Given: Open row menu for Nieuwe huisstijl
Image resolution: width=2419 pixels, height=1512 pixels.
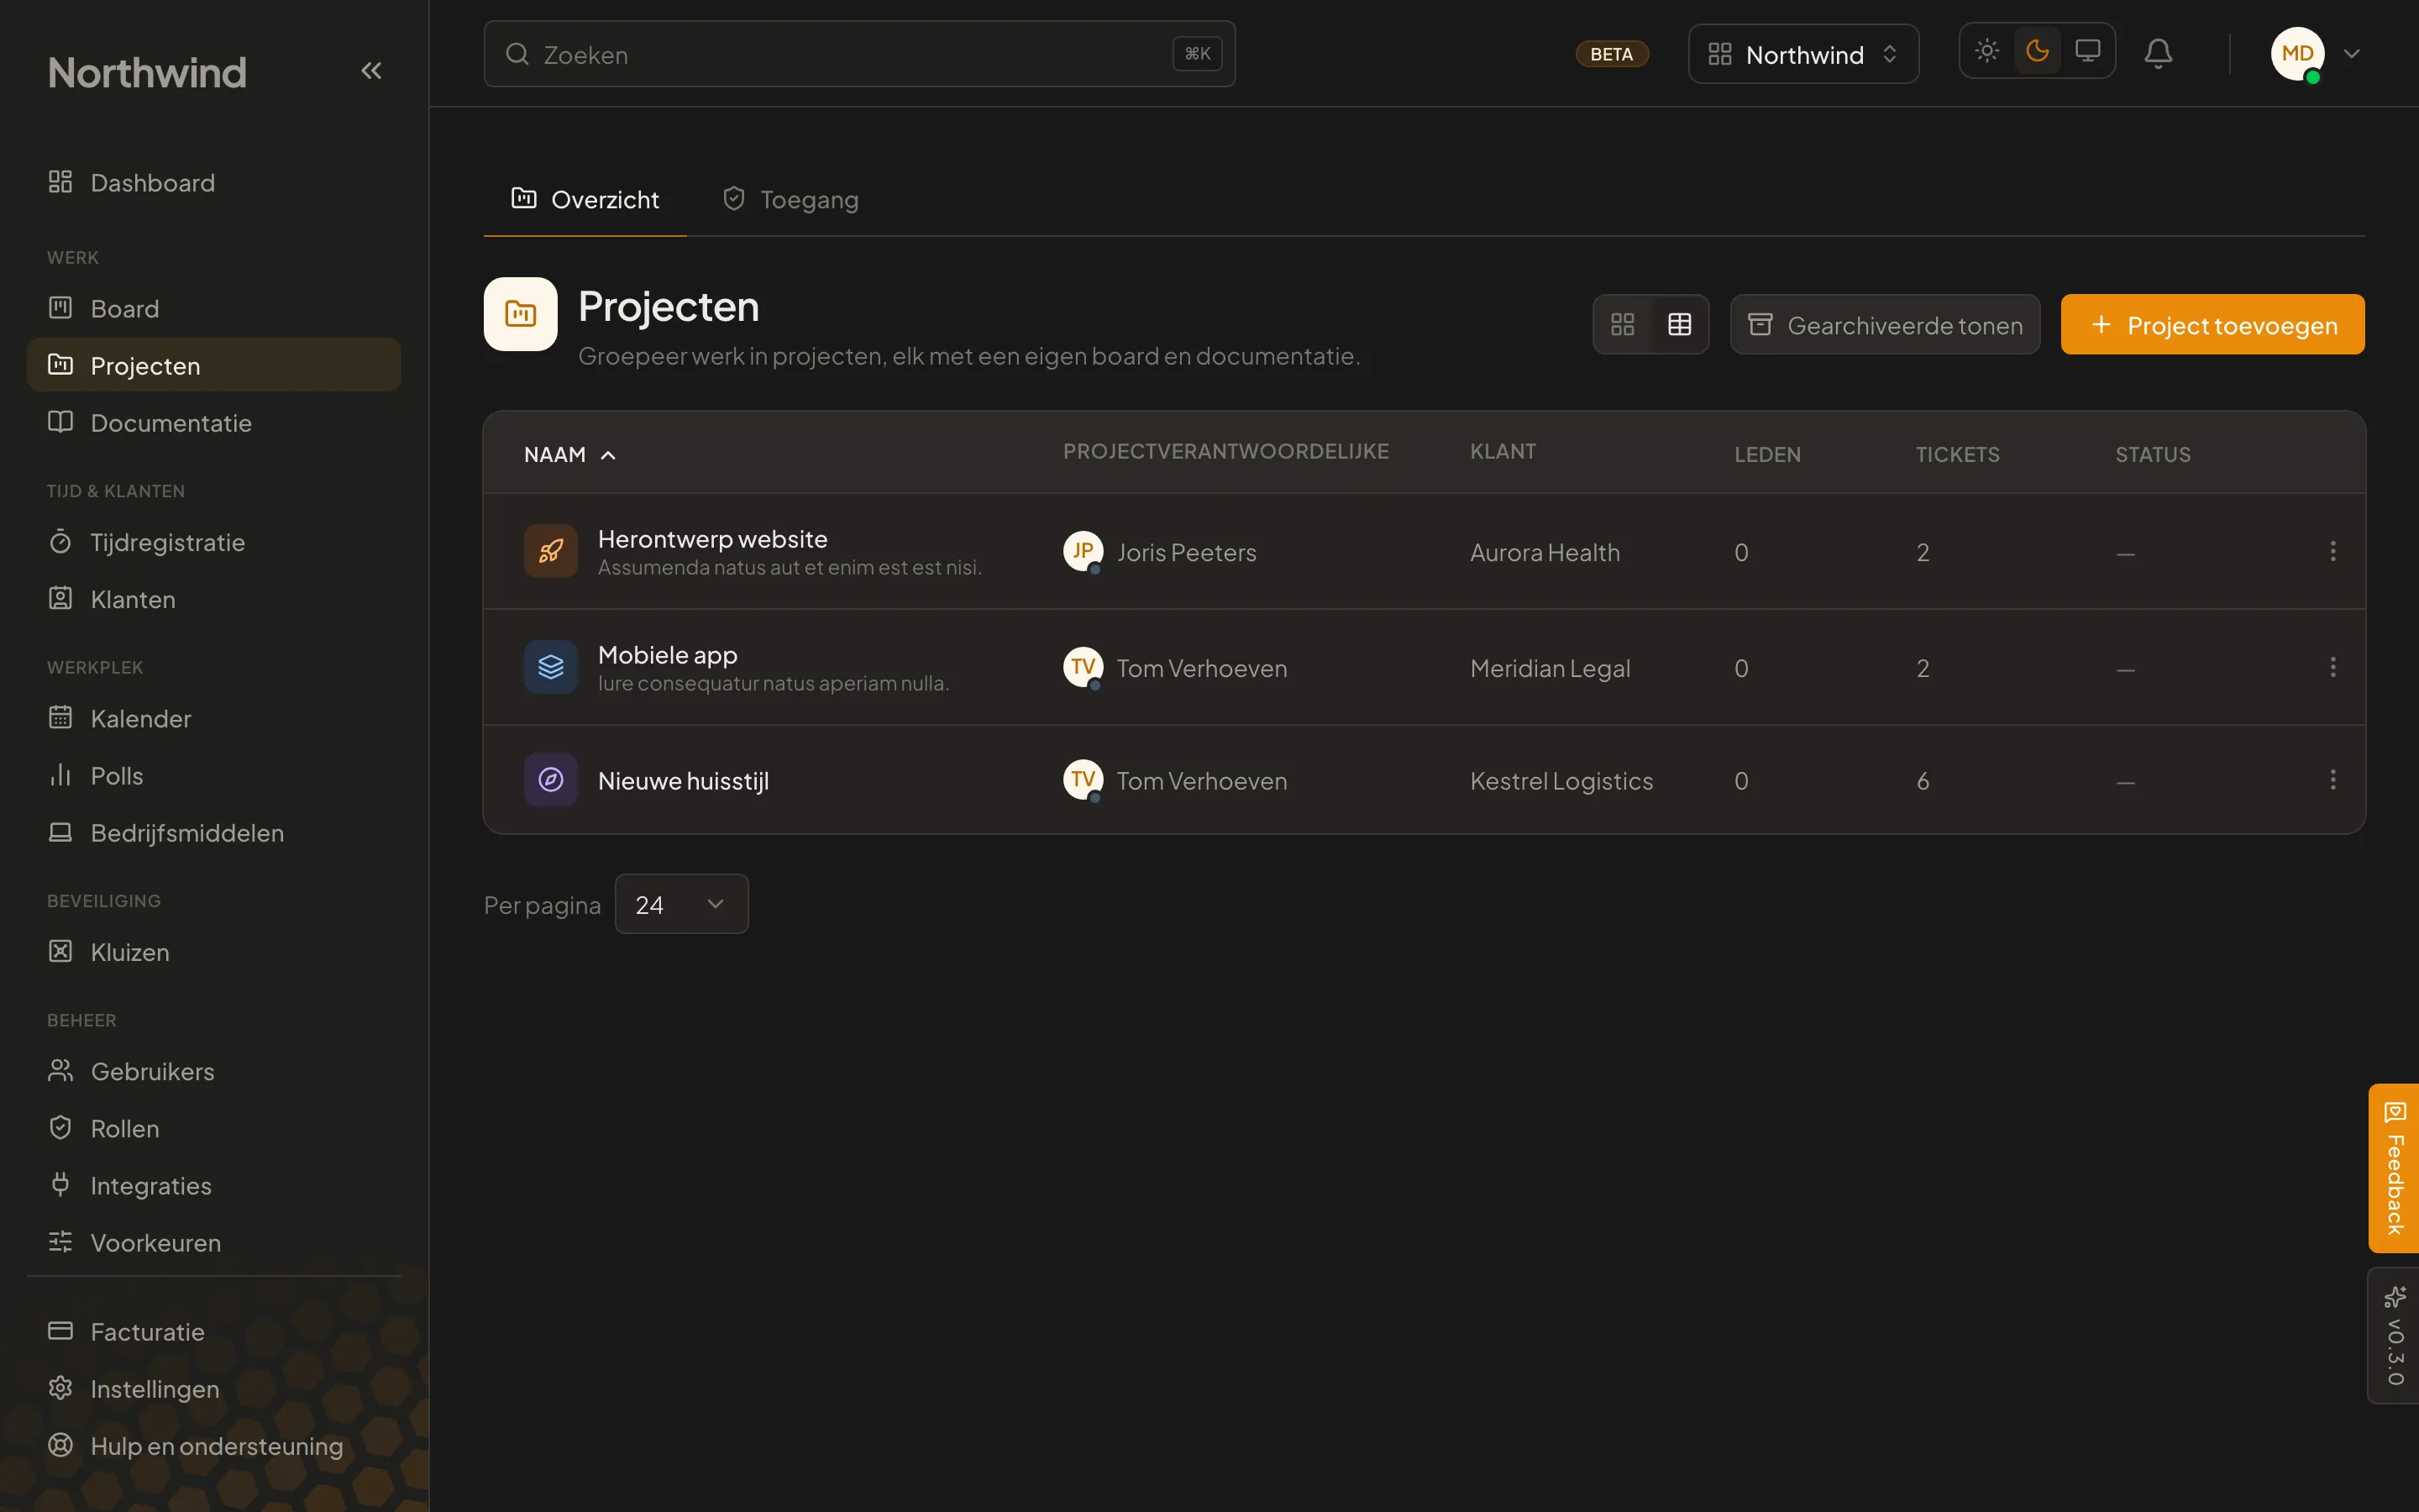Looking at the screenshot, I should 2333,780.
